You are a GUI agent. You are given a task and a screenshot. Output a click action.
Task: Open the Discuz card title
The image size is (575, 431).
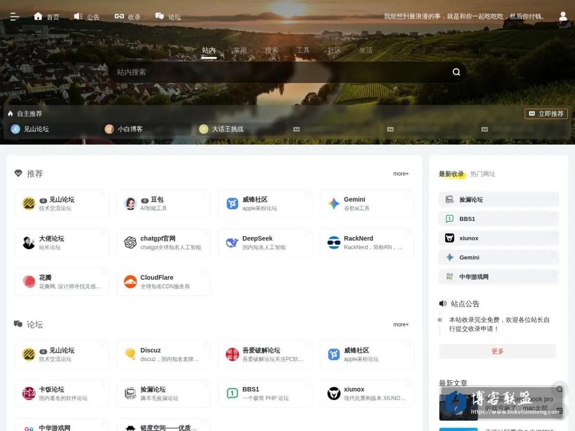(x=150, y=351)
